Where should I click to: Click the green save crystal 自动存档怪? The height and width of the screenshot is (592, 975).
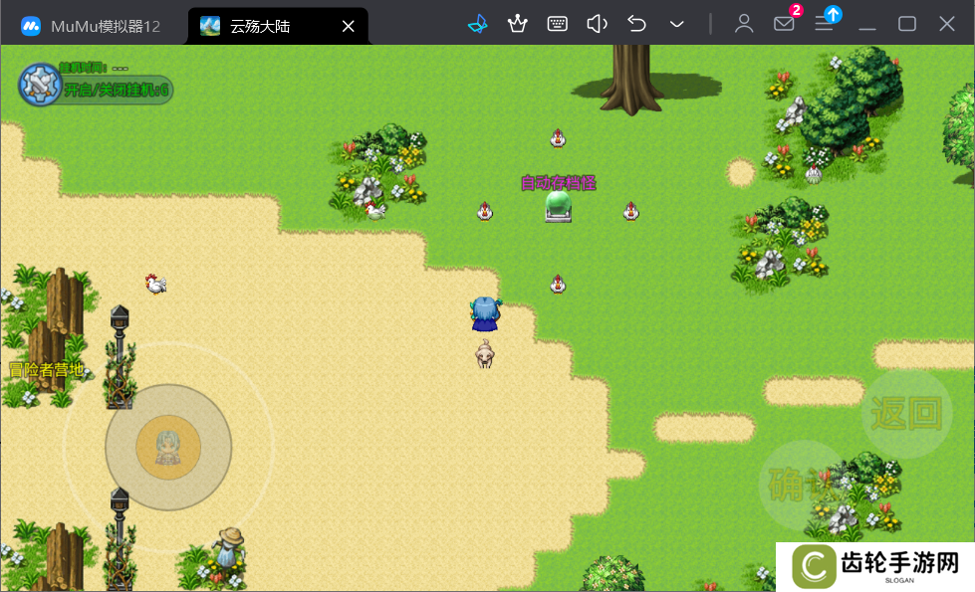tap(558, 206)
